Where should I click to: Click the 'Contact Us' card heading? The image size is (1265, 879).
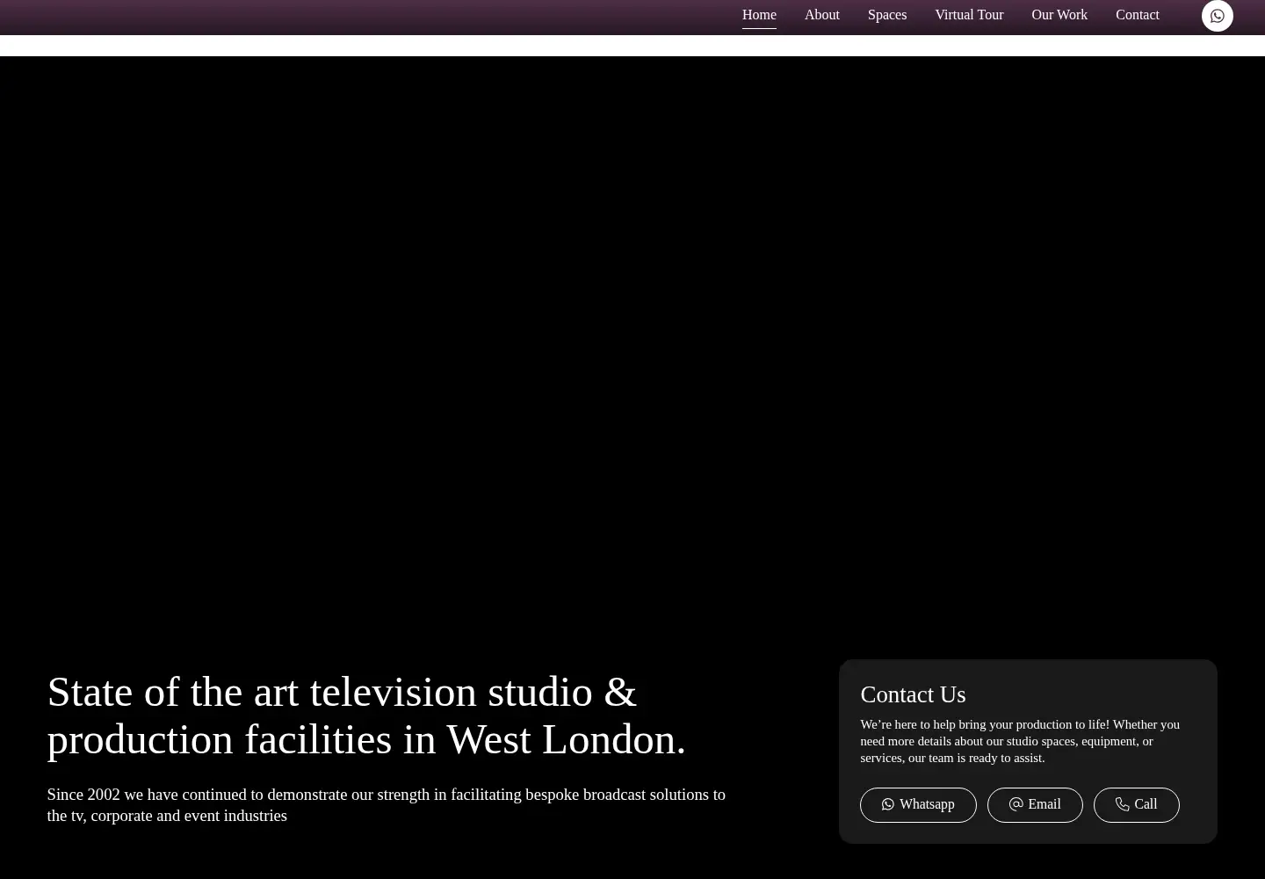pos(913,694)
